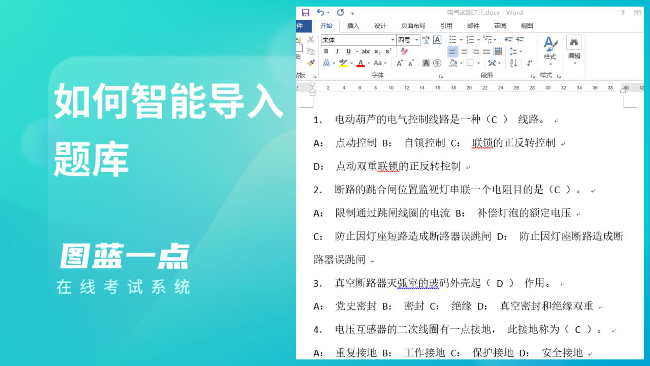
Task: Apply distributed alignment
Action: click(x=498, y=52)
